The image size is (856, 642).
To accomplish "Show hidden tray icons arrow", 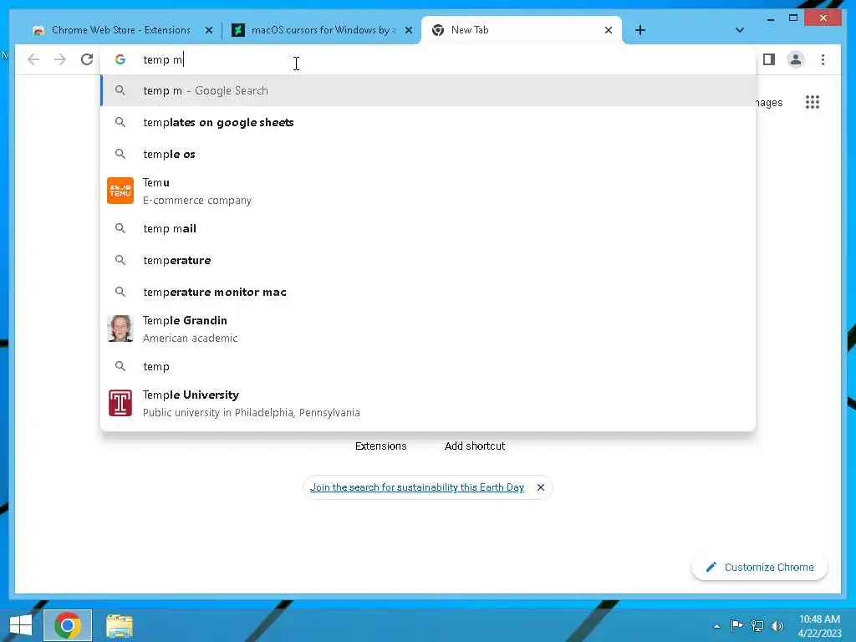I will point(716,626).
